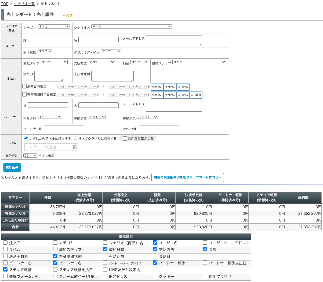The image size is (323, 282).
Task: Click the label list icon in label field
Action: tap(75, 147)
